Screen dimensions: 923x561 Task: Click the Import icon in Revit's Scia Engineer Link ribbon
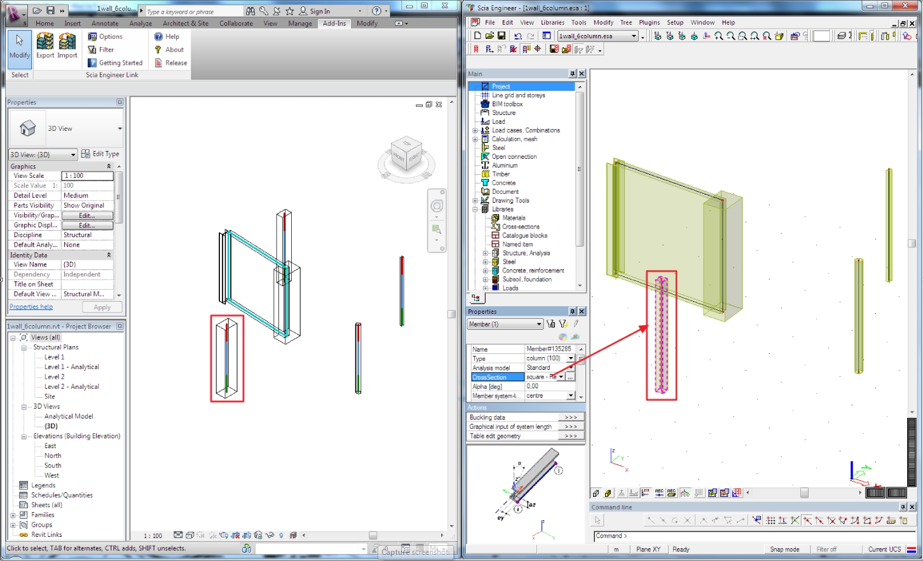[x=67, y=46]
